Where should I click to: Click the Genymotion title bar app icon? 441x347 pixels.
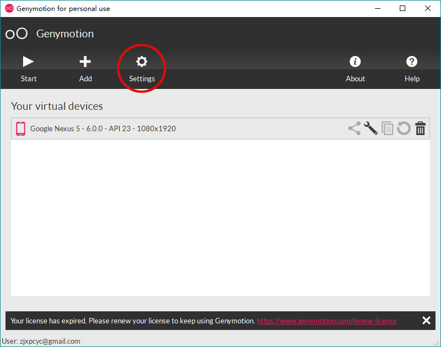pos(9,8)
